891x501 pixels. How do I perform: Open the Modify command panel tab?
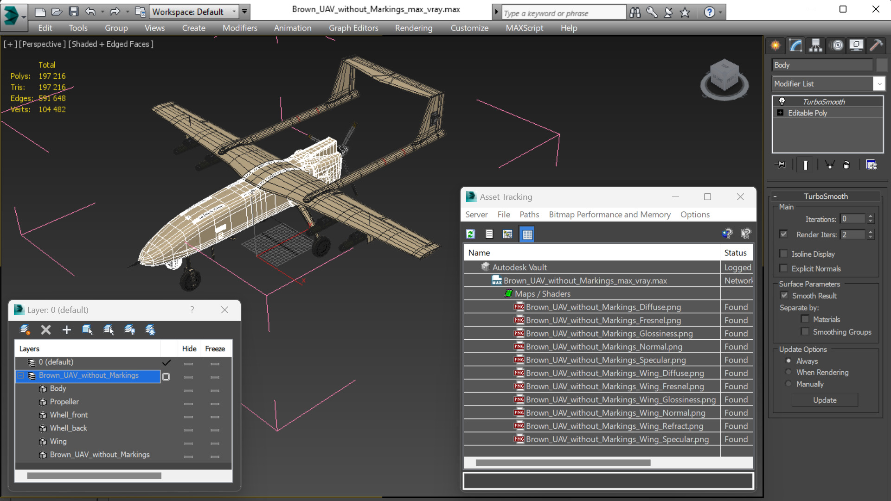795,45
